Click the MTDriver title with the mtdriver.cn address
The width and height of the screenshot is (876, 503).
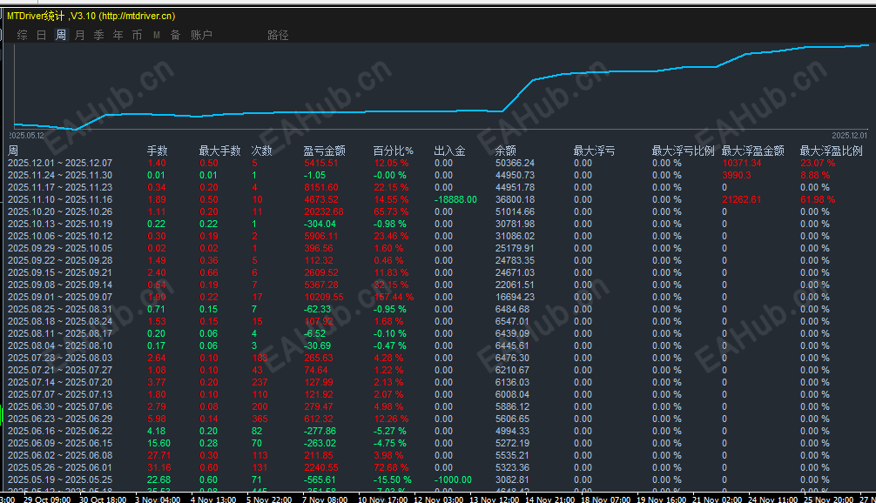[91, 17]
